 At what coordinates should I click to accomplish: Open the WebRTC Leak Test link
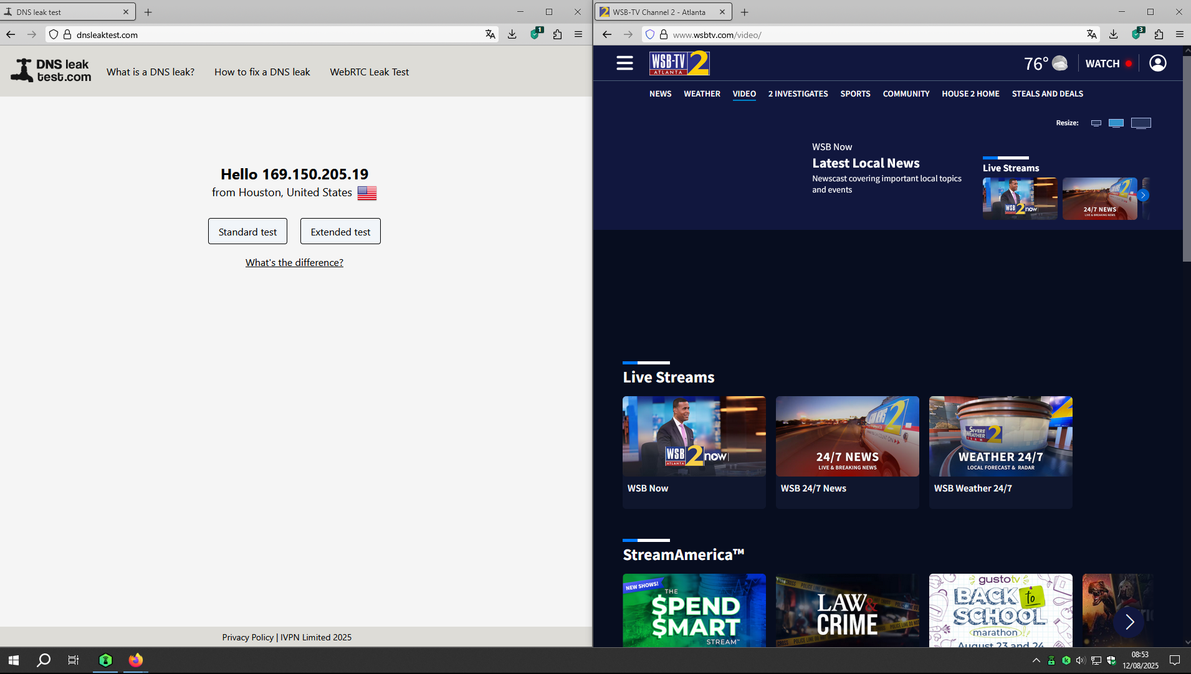(x=370, y=72)
